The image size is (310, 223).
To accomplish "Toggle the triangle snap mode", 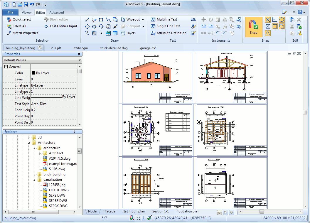I will (267, 33).
